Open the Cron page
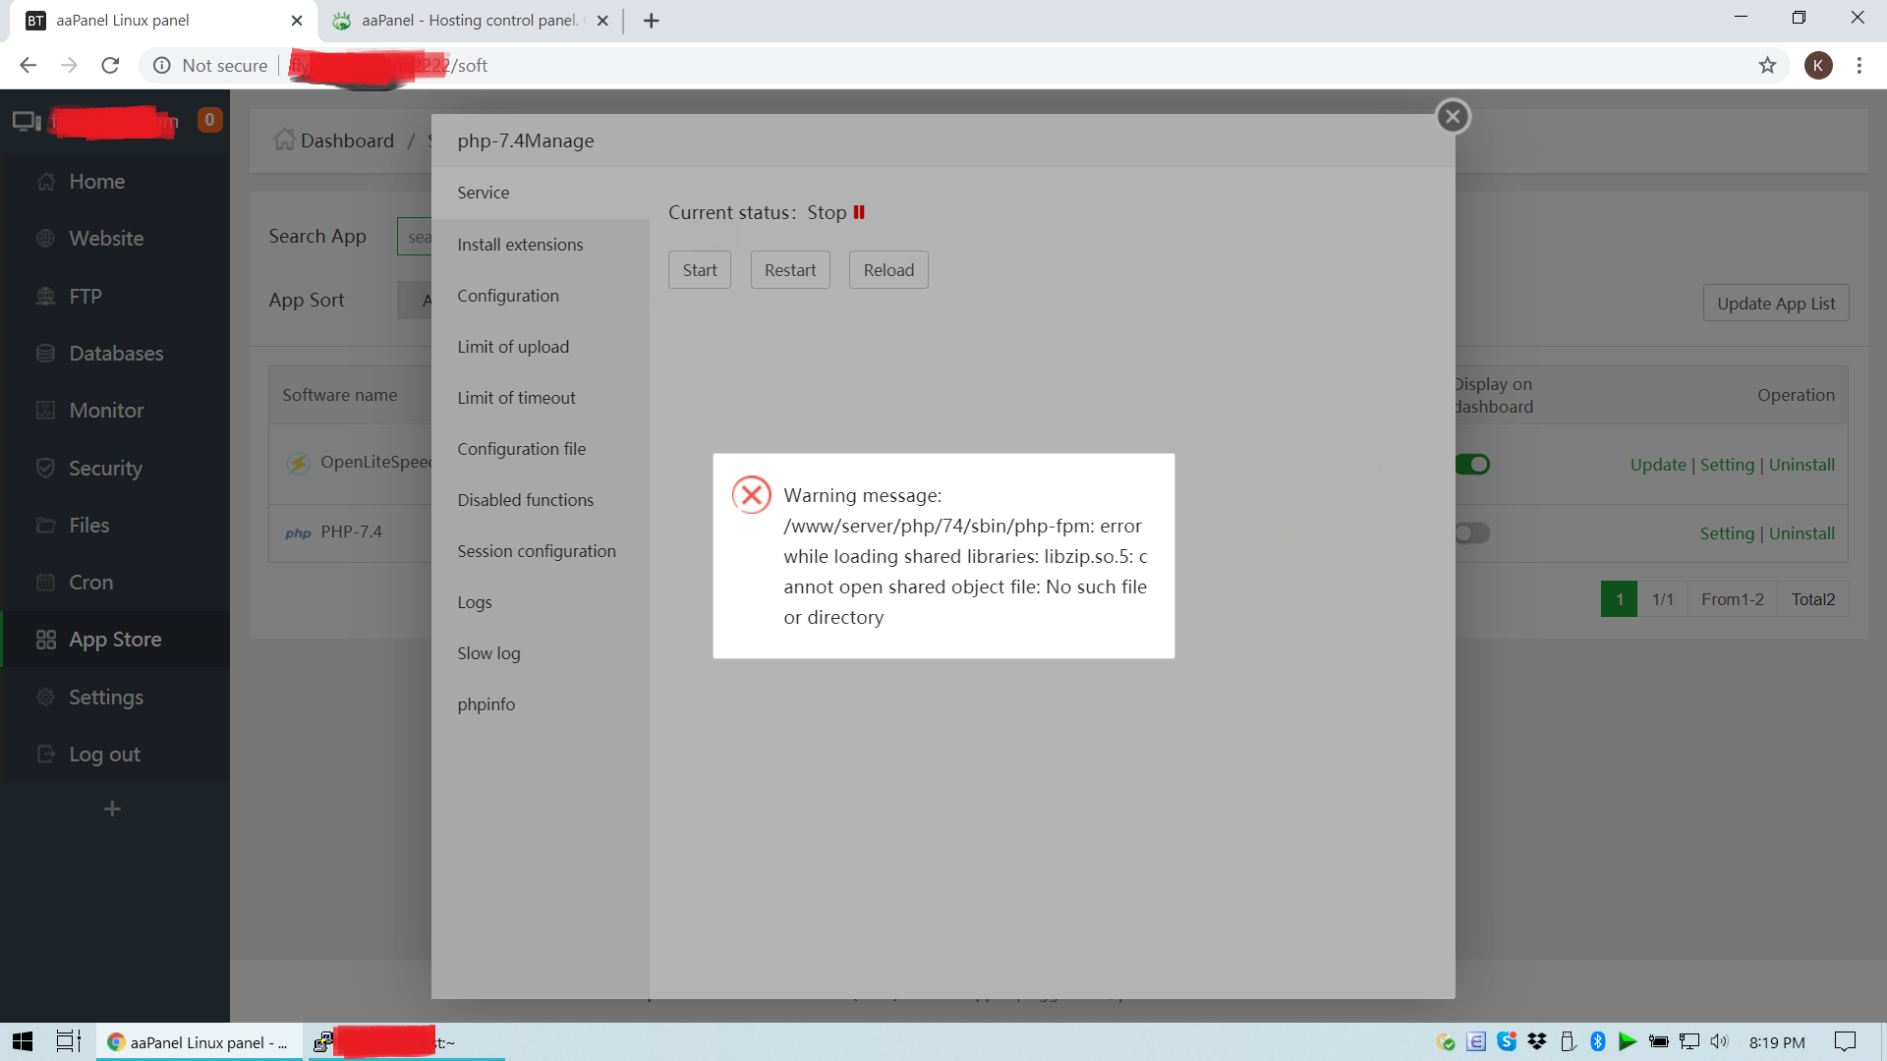Viewport: 1887px width, 1061px height. pyautogui.click(x=90, y=583)
